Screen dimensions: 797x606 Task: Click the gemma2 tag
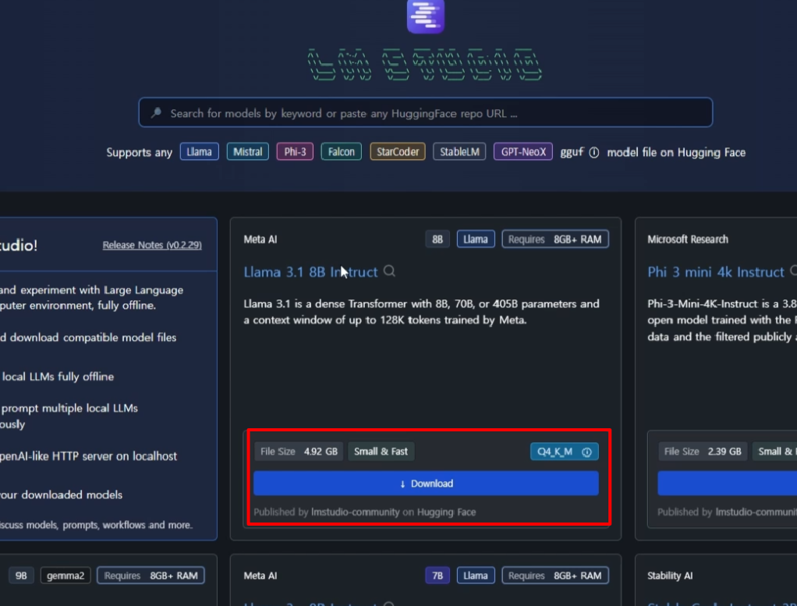click(66, 576)
